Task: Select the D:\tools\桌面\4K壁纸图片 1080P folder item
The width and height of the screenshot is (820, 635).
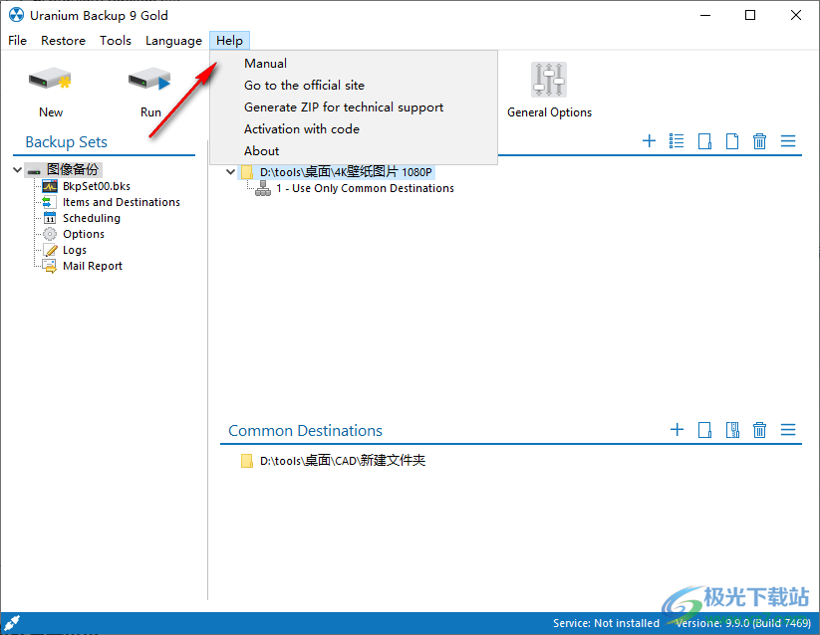Action: coord(346,172)
